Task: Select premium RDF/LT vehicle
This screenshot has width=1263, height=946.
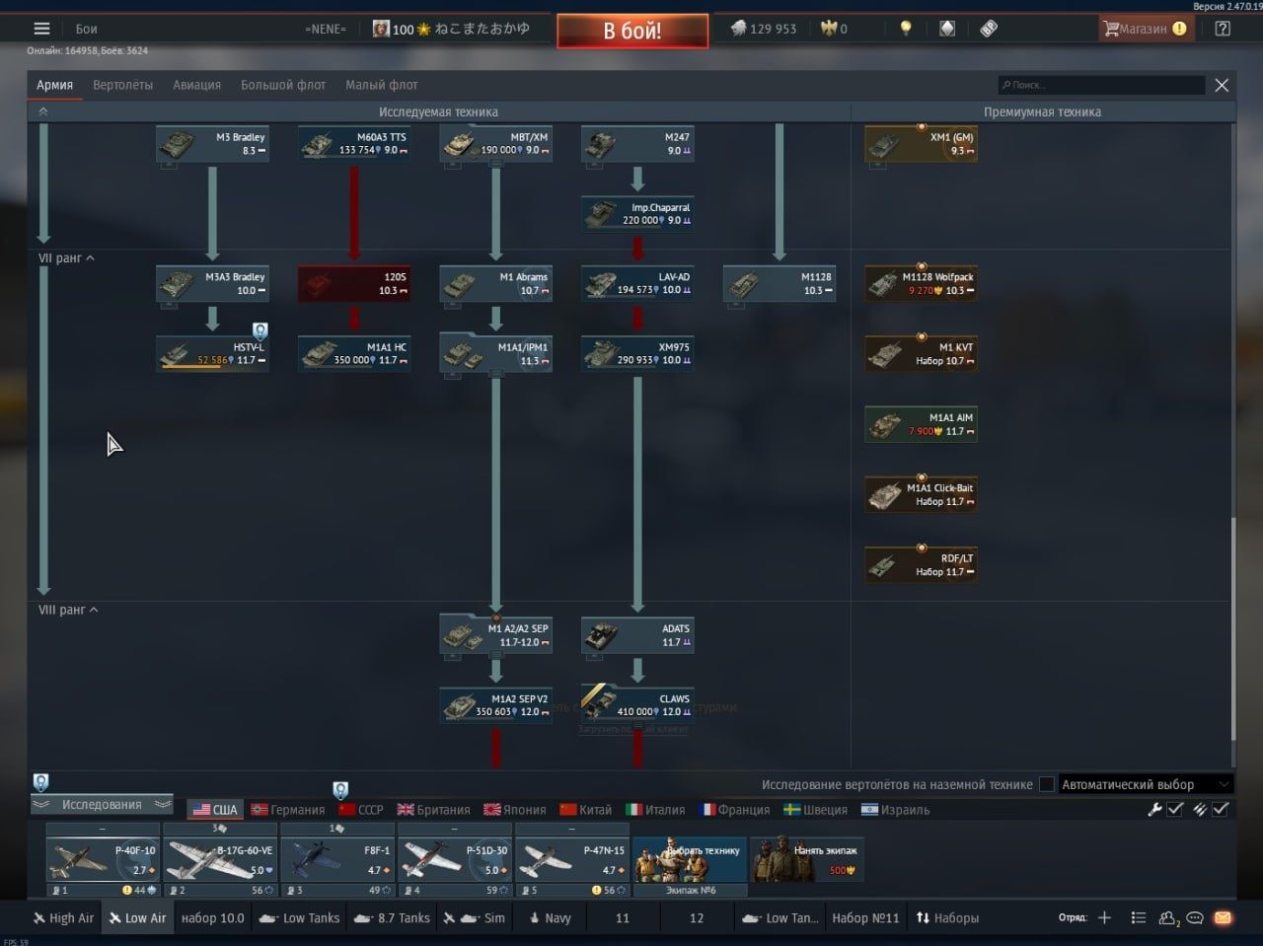Action: 922,565
